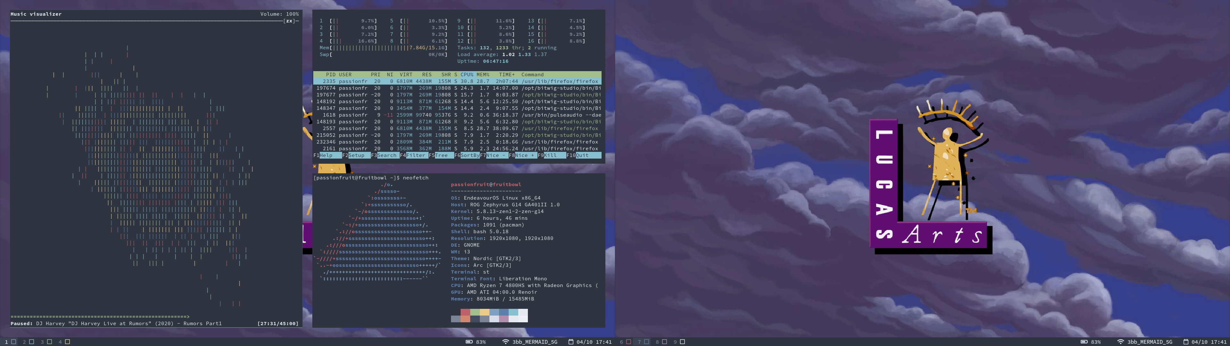The width and height of the screenshot is (1230, 346).
Task: Sort htop by RES column header
Action: click(426, 75)
